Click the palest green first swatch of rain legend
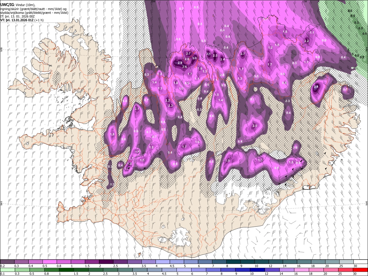The width and height of the screenshot is (368, 276). click(7, 270)
